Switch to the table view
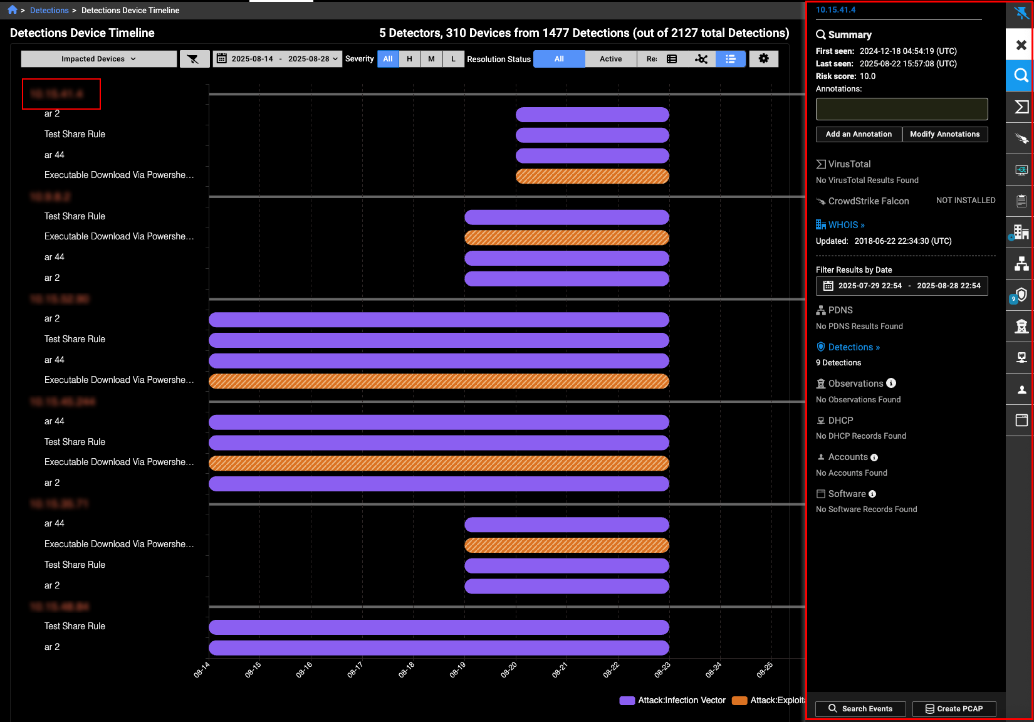Image resolution: width=1034 pixels, height=722 pixels. 672,59
